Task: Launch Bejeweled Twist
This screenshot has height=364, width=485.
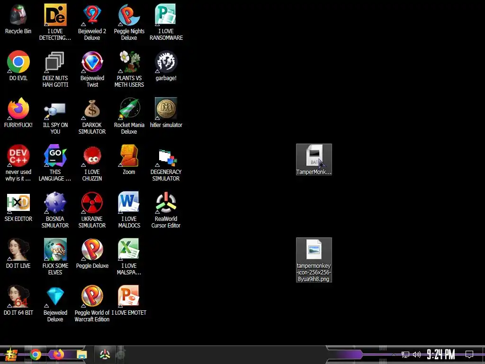Action: (x=92, y=69)
